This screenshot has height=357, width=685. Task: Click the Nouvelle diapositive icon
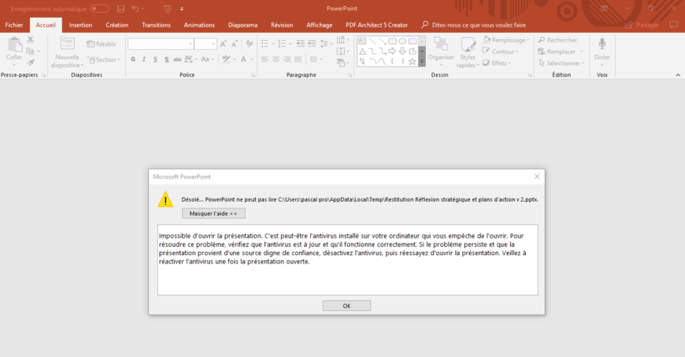67,47
